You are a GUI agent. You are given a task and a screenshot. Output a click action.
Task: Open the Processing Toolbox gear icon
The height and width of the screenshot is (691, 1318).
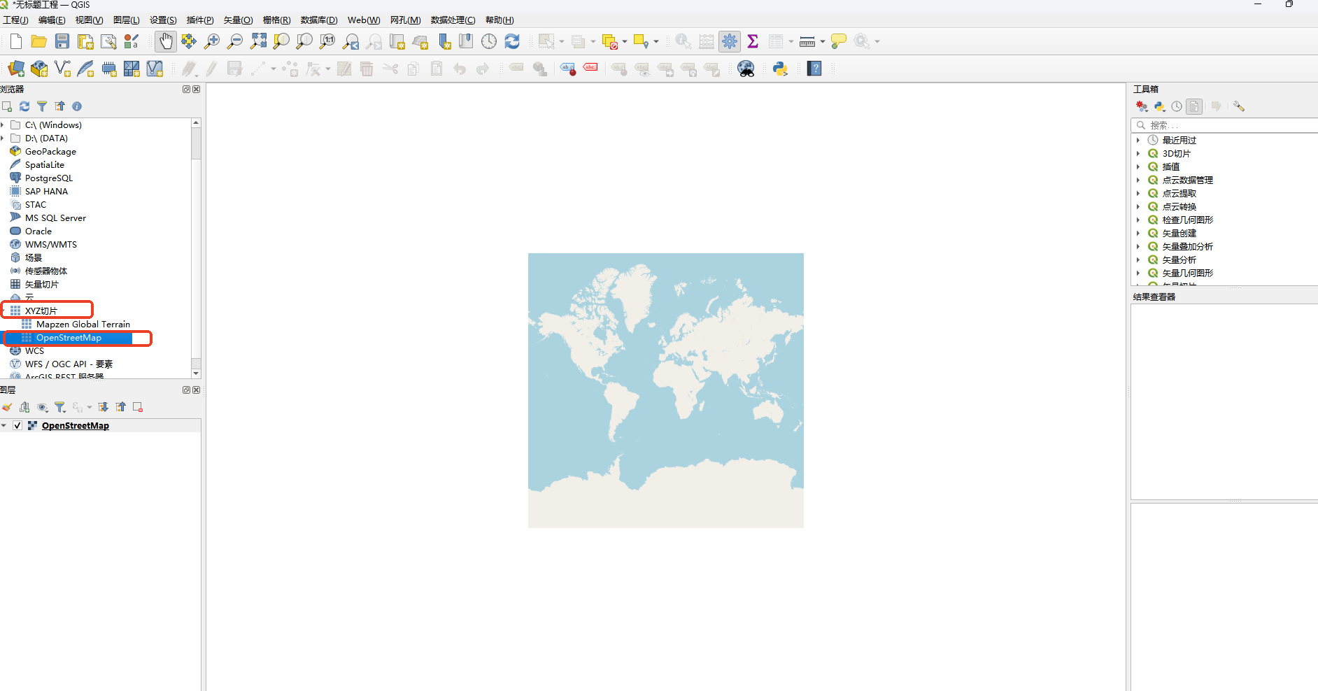pyautogui.click(x=730, y=41)
